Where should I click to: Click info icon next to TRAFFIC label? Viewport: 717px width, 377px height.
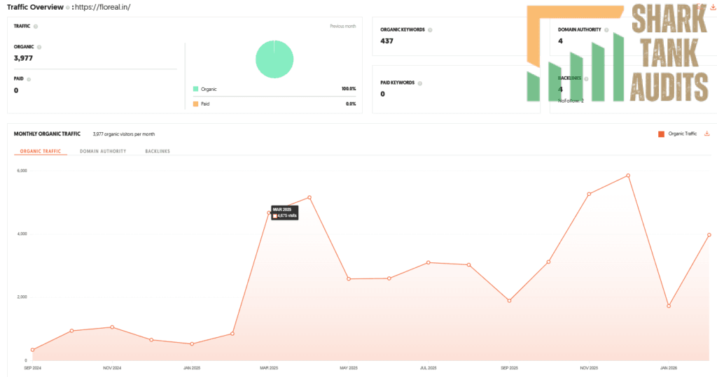(36, 27)
